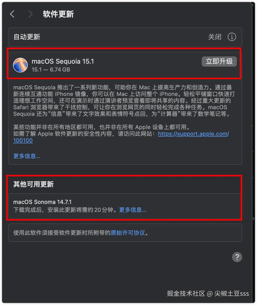Click 关闭 status in the auto update row

215,37
